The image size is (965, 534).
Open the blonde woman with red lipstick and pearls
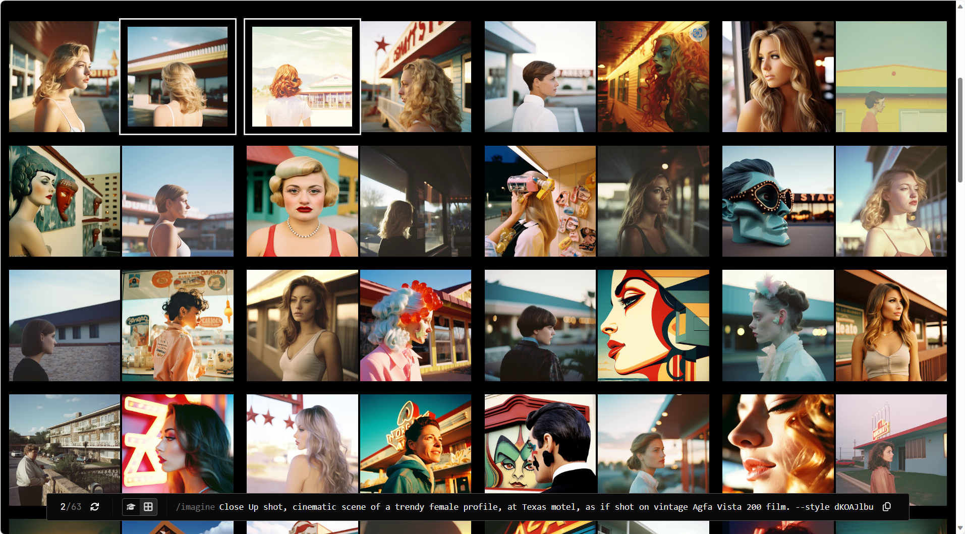pyautogui.click(x=302, y=201)
